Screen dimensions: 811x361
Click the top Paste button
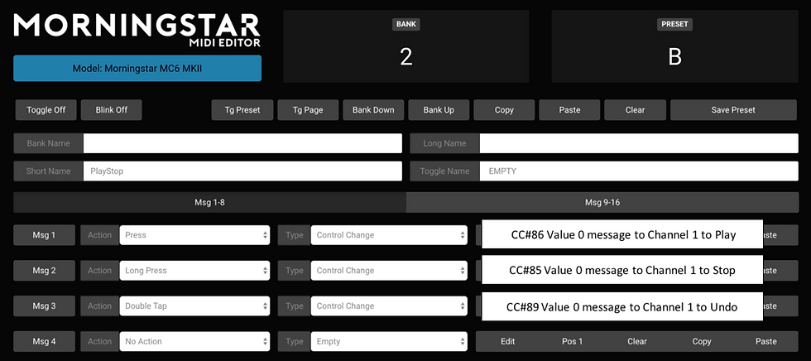[x=569, y=109]
